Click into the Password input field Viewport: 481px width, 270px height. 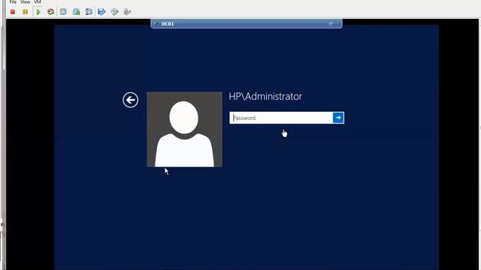[x=281, y=118]
